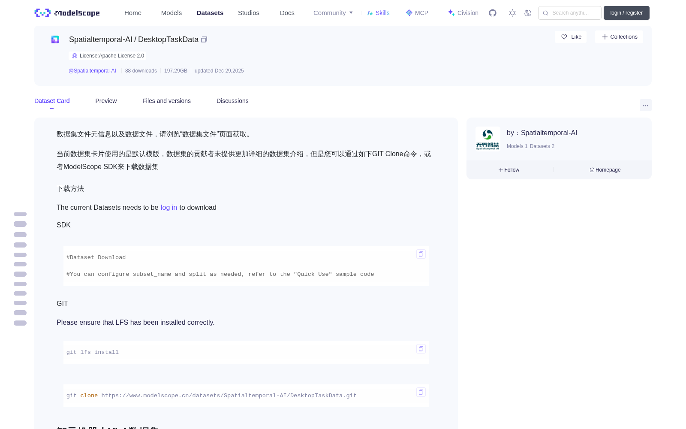Viewport: 686px width, 429px height.
Task: Open the three-dots more options menu
Action: (645, 106)
